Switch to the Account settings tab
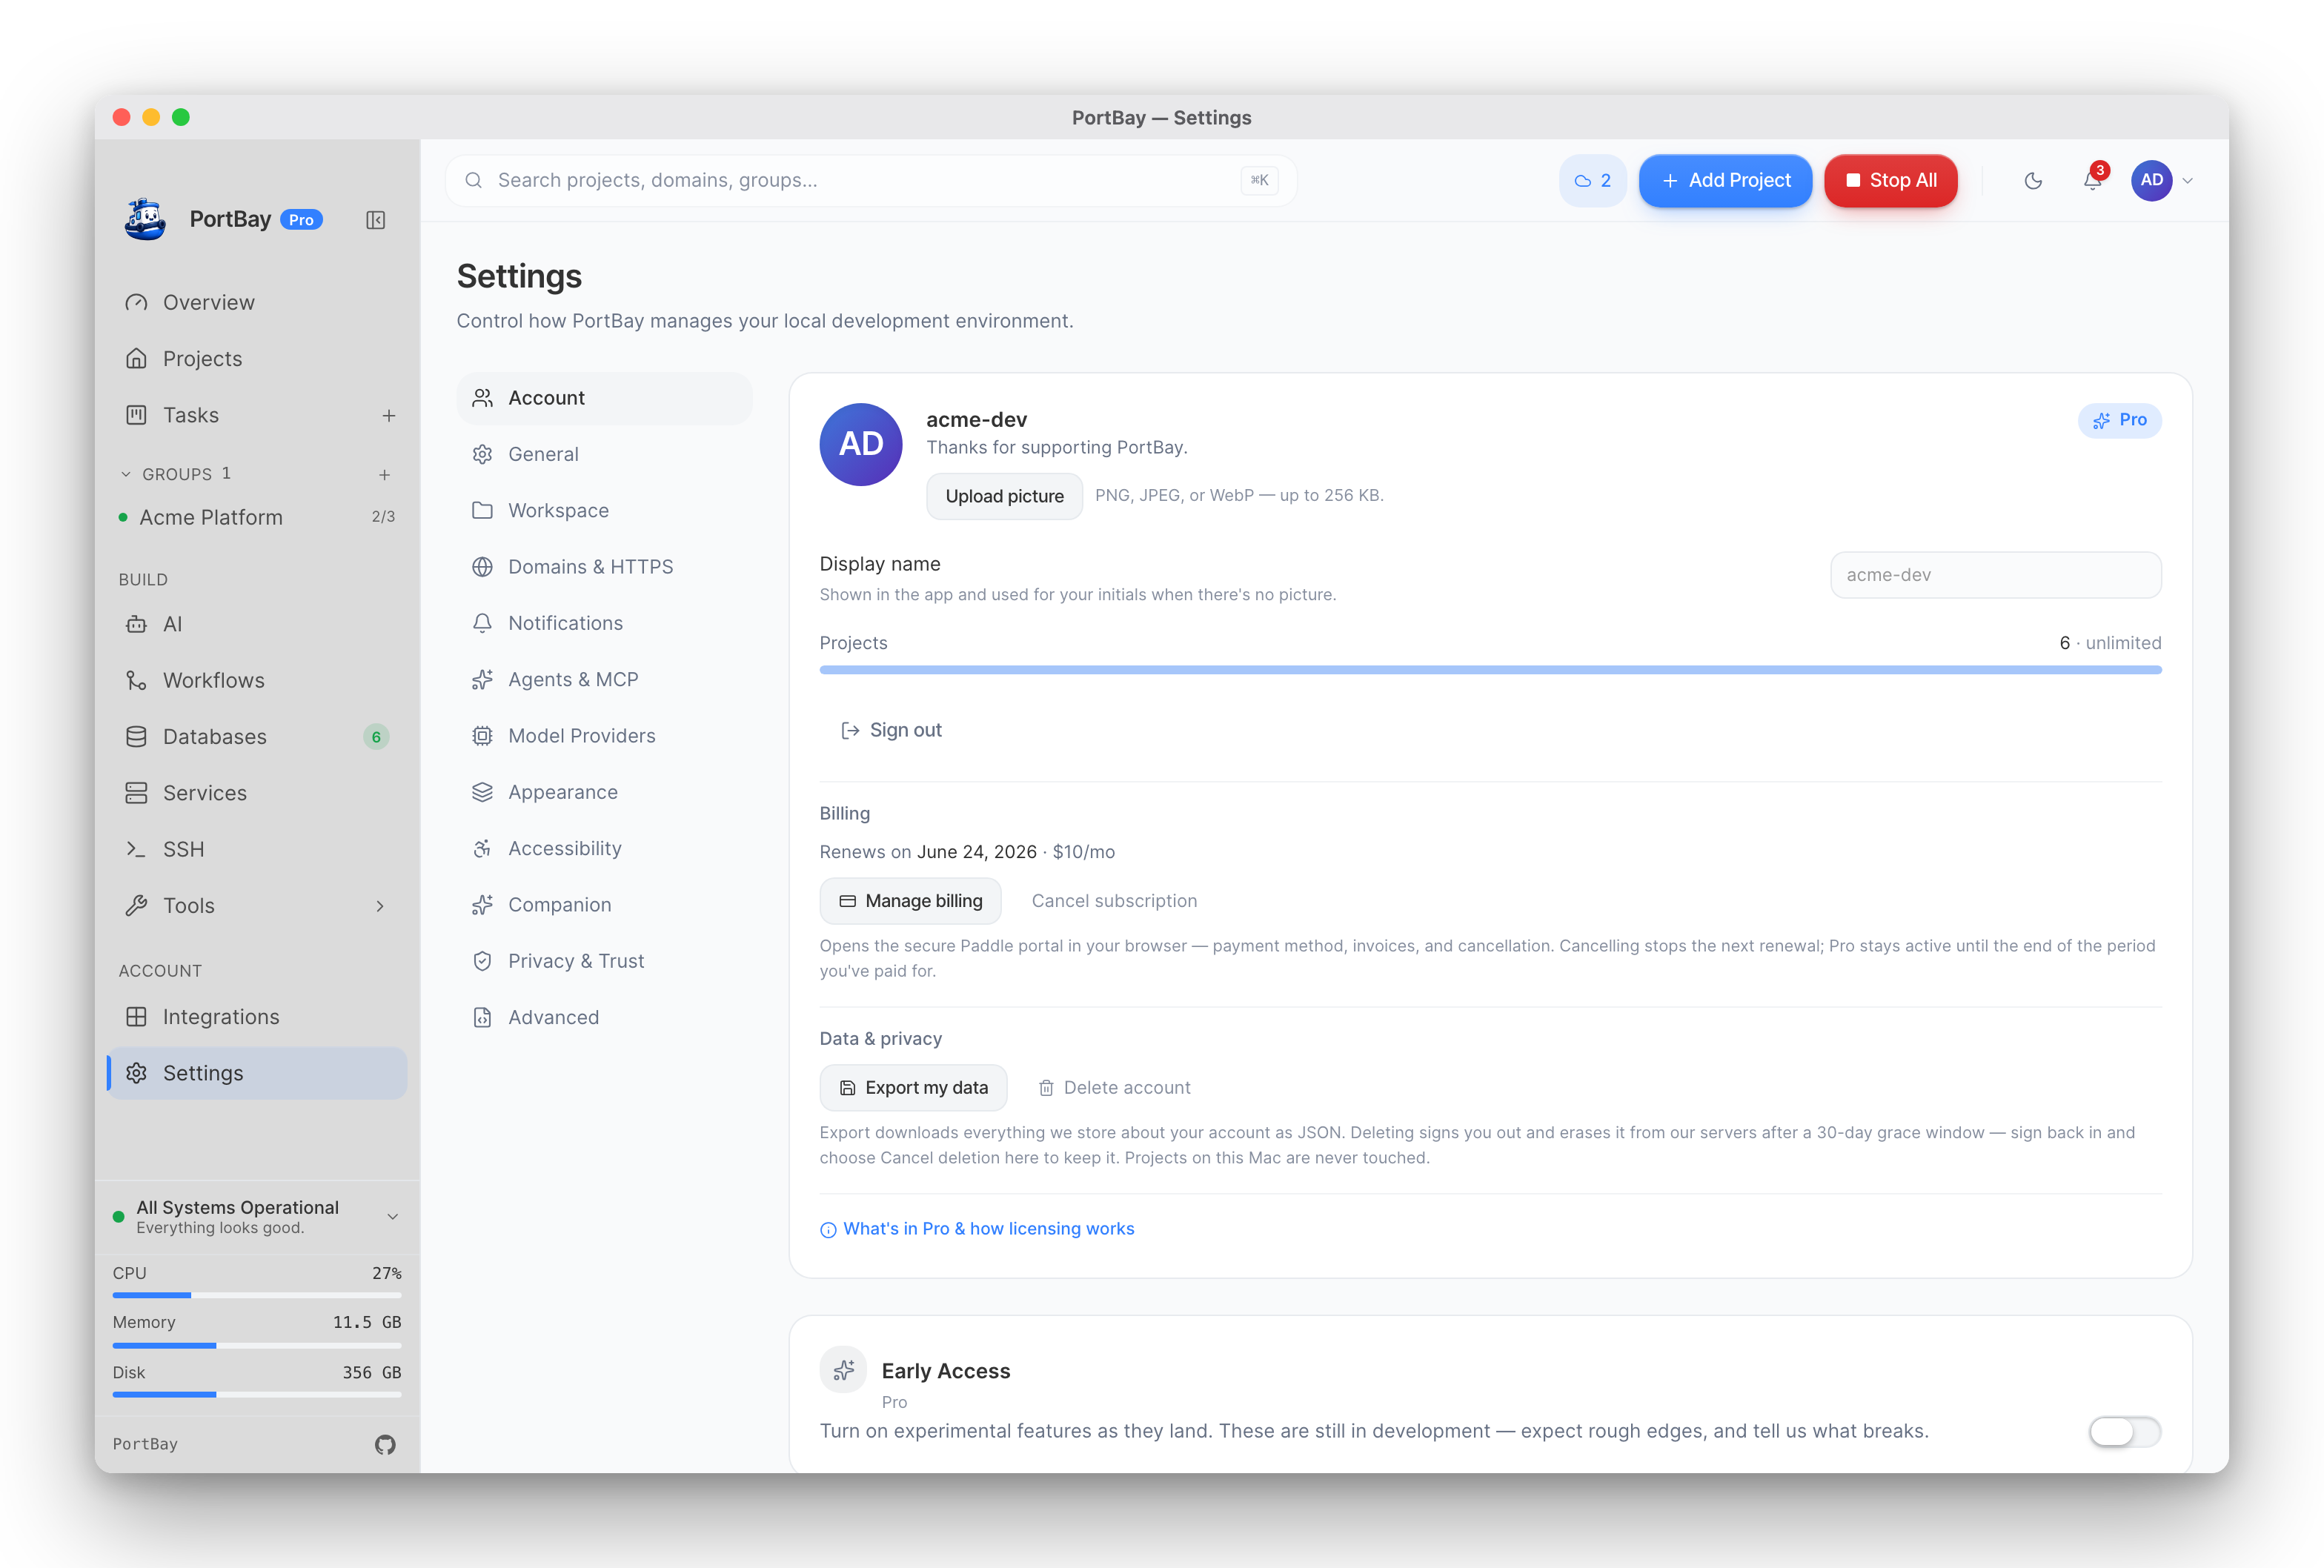2324x1568 pixels. pos(604,398)
